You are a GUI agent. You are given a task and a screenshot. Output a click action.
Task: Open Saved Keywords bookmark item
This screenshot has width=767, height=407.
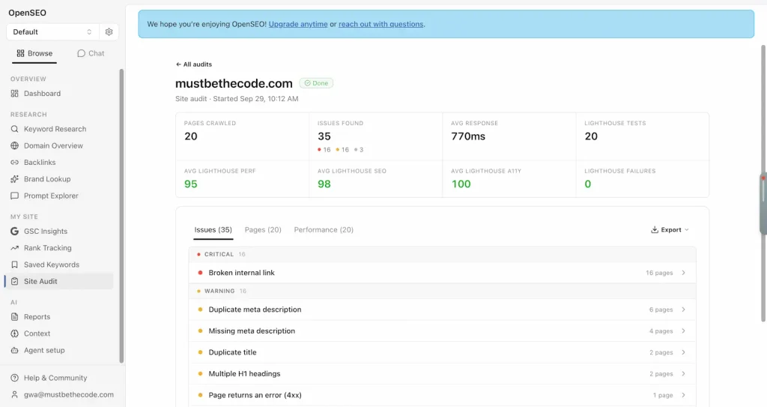52,265
